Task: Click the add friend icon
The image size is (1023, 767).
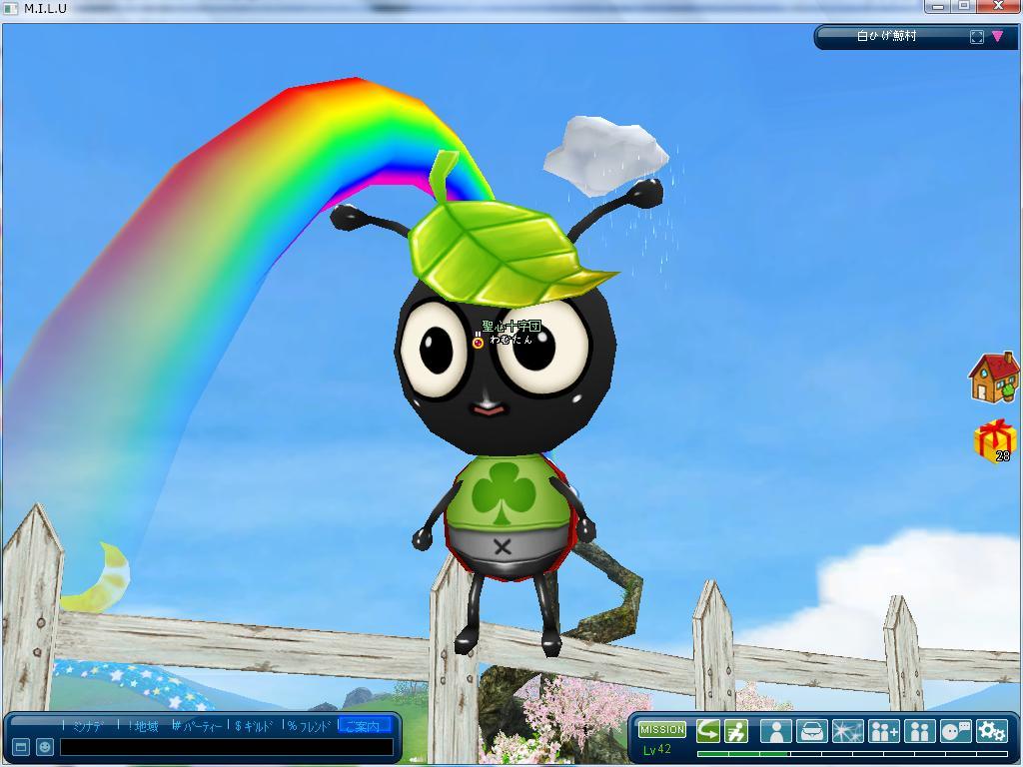Action: point(884,731)
